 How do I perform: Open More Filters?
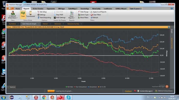coord(83,18)
